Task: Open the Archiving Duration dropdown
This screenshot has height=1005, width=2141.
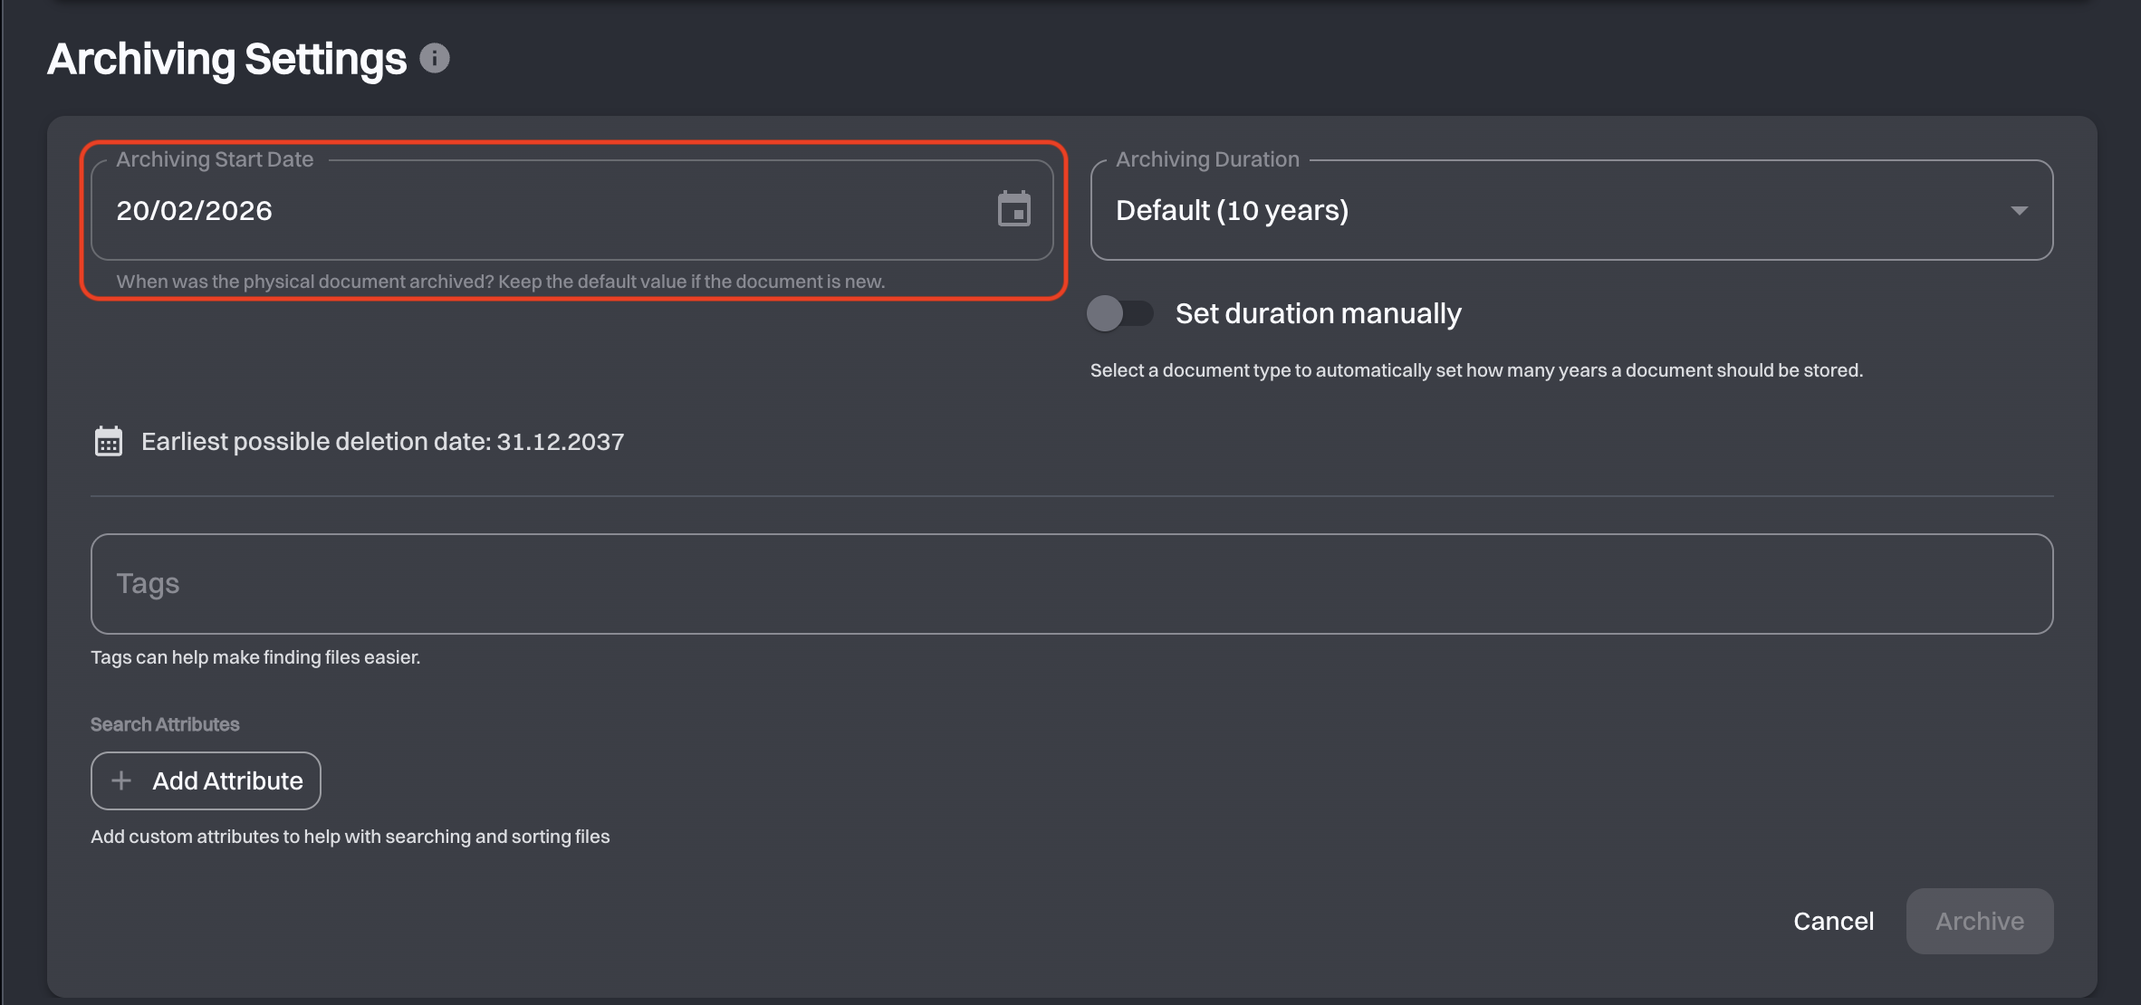Action: click(1571, 210)
